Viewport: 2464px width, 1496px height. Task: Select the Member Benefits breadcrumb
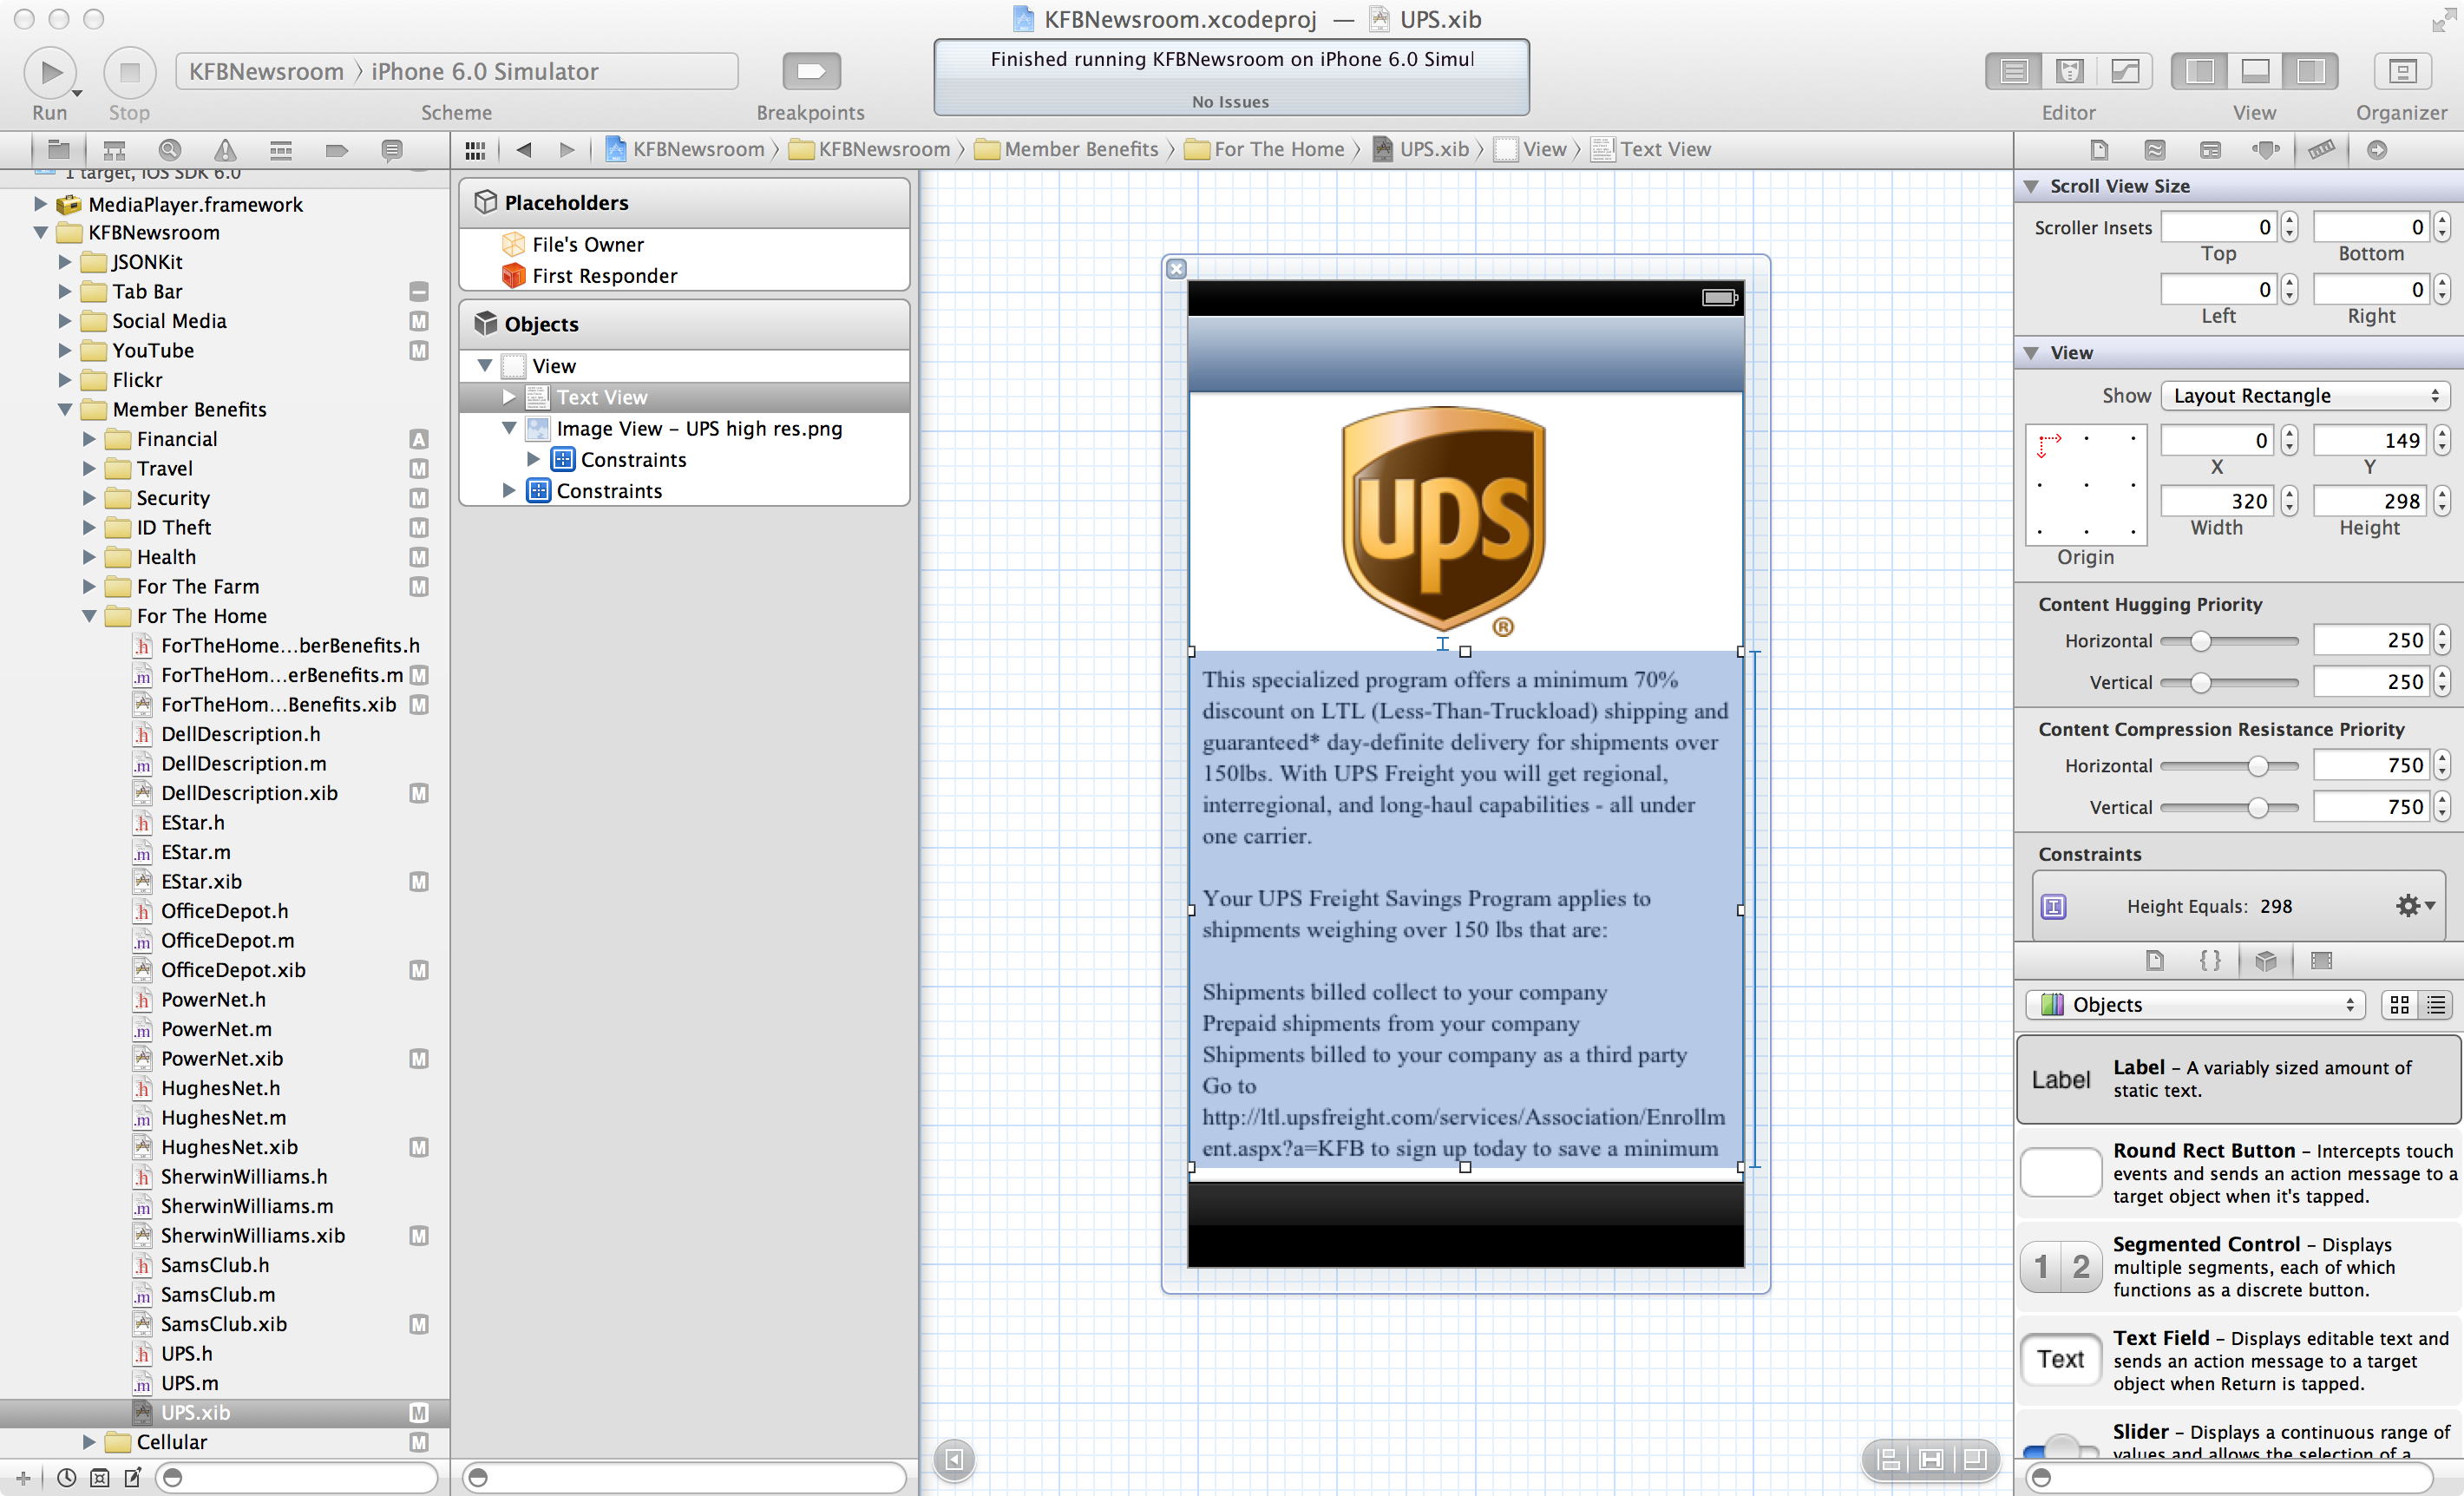(x=1067, y=150)
